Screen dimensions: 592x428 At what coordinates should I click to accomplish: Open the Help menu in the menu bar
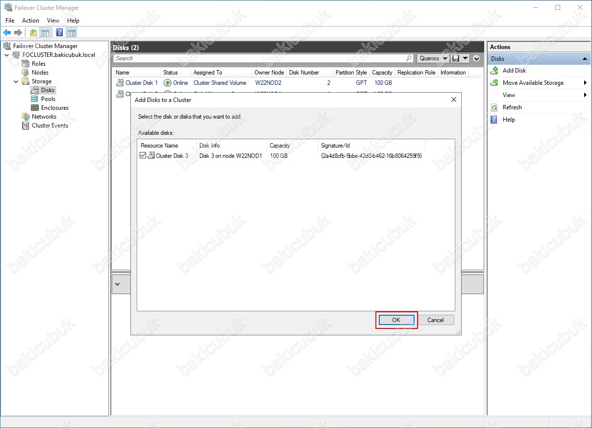(73, 21)
